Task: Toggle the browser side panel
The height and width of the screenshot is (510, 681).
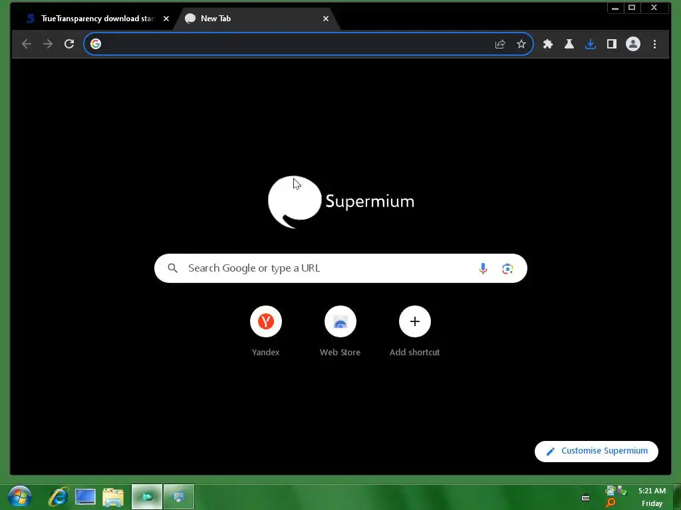Action: (612, 44)
